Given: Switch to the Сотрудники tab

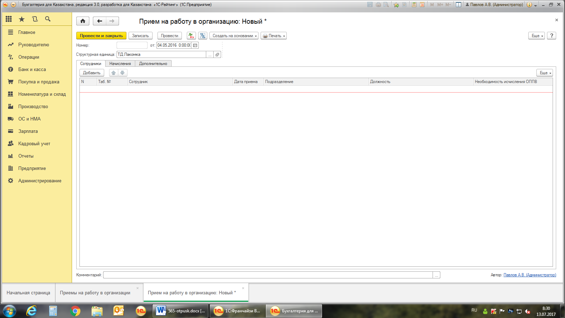Looking at the screenshot, I should pos(91,64).
